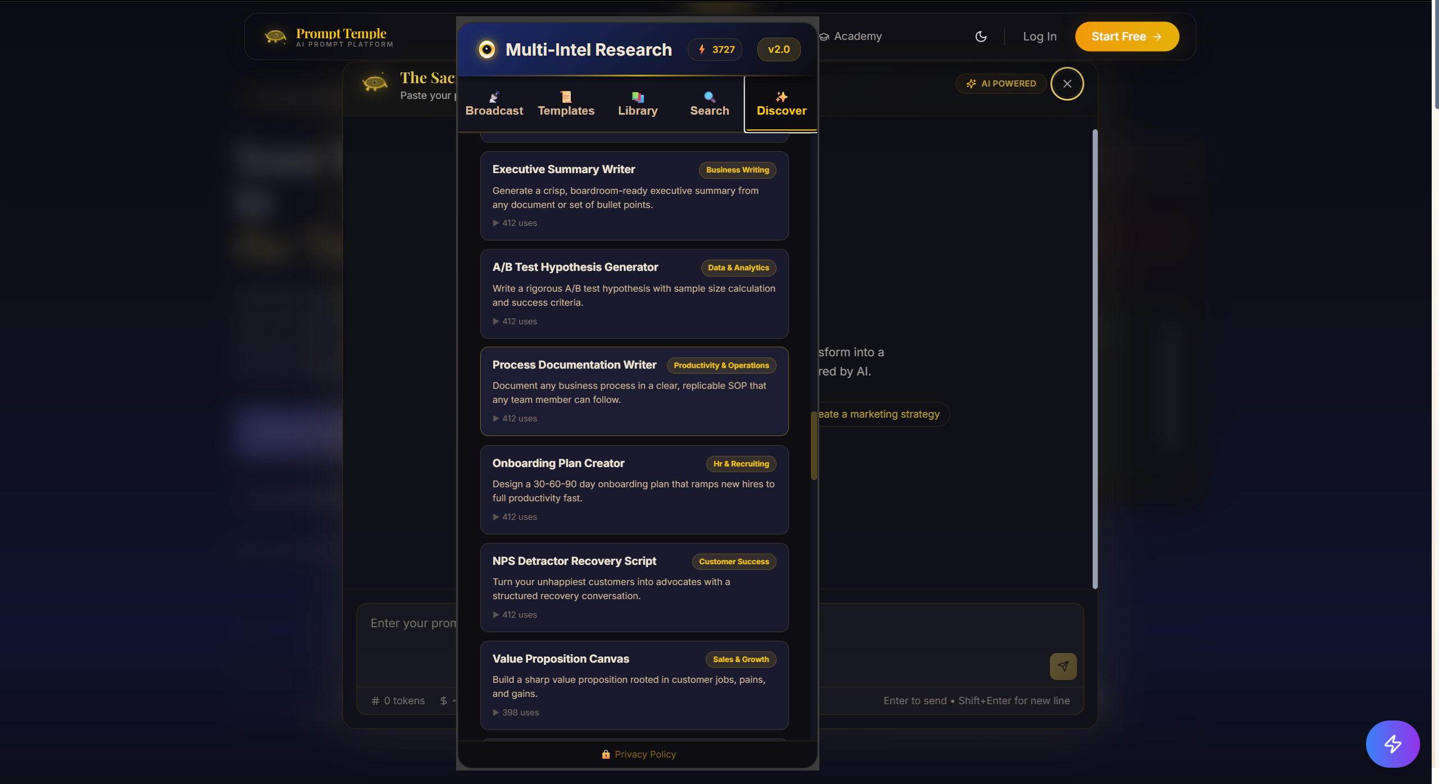
Task: Click the Start Free button
Action: click(x=1127, y=37)
